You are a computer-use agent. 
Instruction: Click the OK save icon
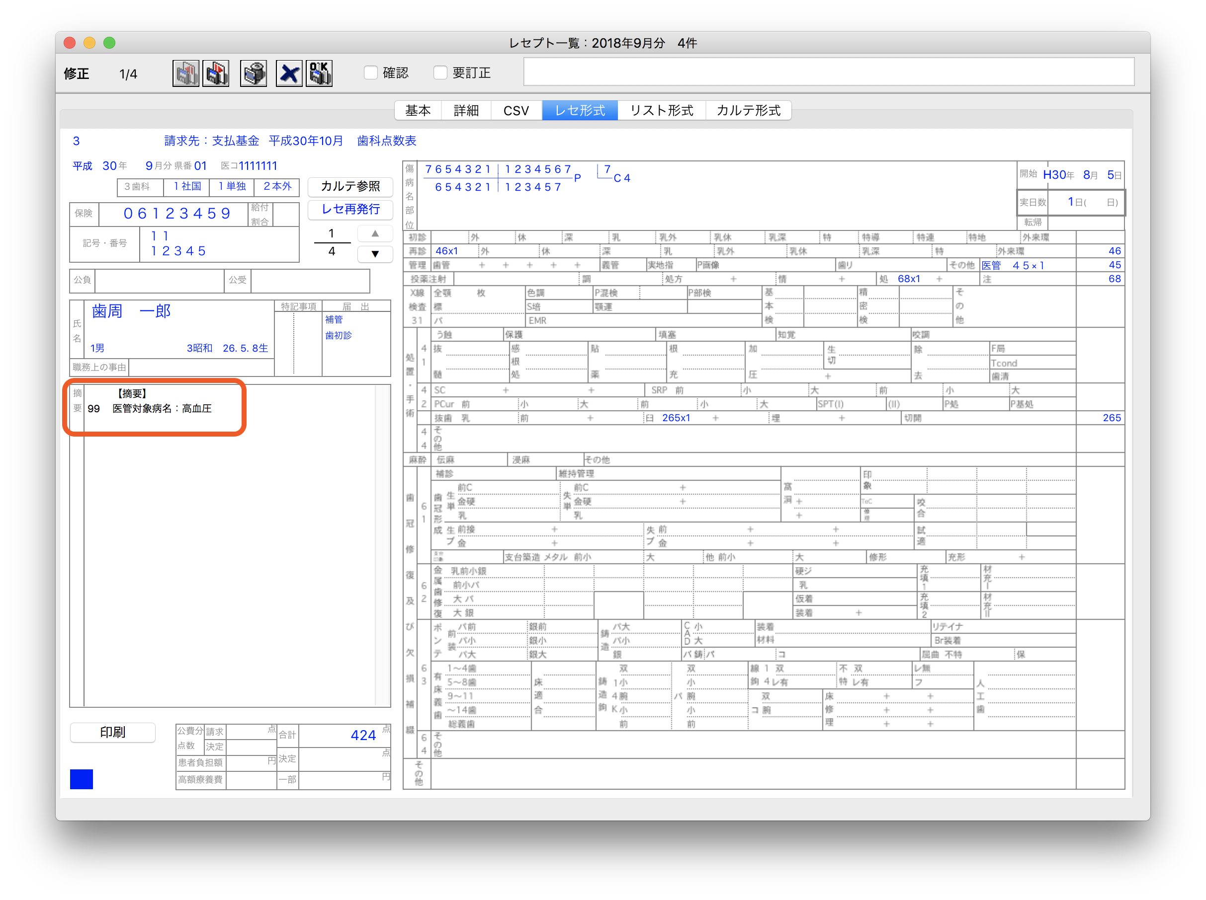(319, 74)
